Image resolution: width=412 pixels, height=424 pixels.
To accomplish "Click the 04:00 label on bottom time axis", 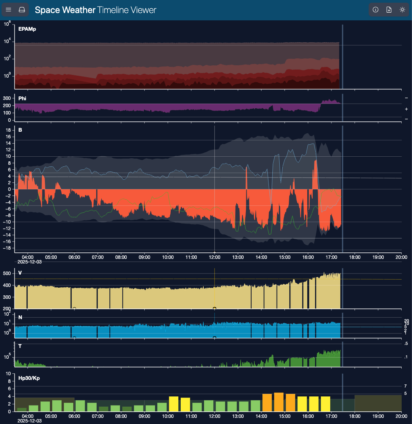I will point(28,416).
